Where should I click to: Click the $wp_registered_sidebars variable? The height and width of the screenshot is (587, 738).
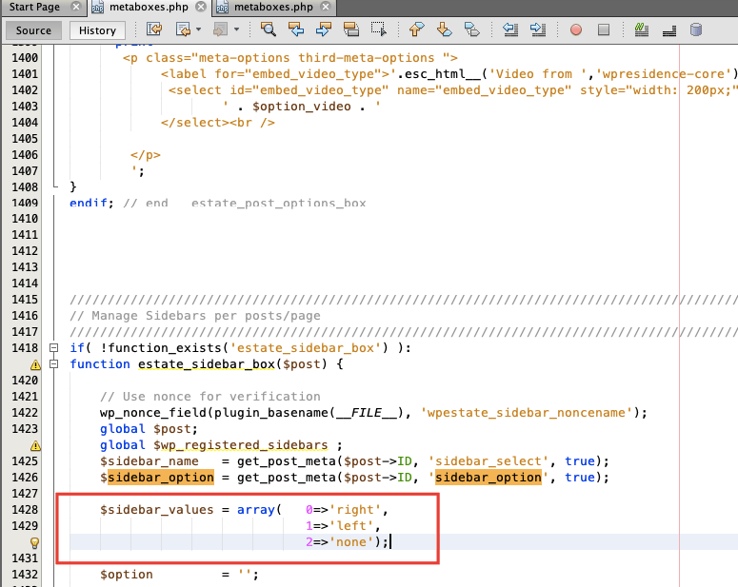[241, 445]
